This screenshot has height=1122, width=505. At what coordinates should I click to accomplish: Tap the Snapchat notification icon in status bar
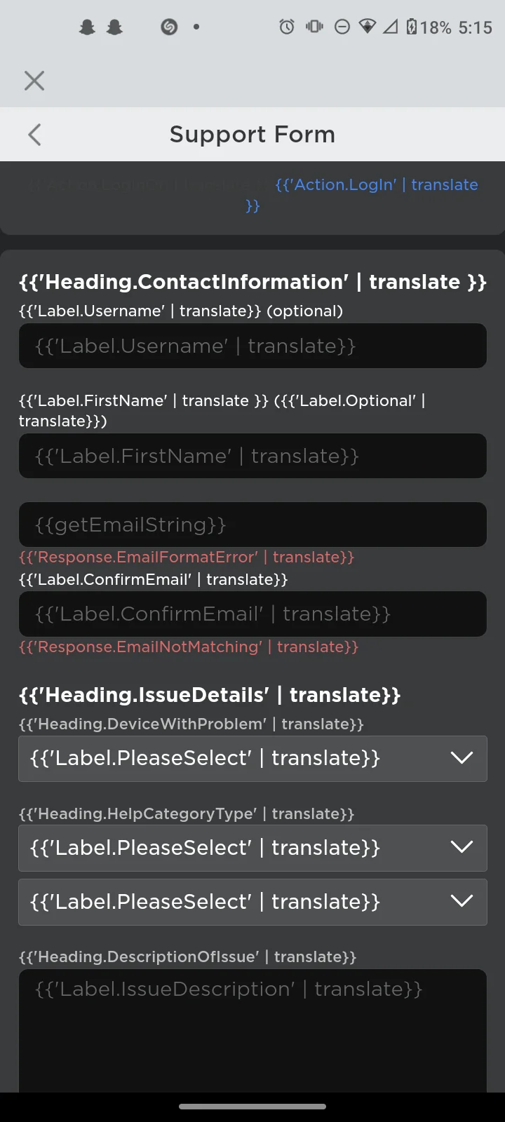(x=86, y=27)
